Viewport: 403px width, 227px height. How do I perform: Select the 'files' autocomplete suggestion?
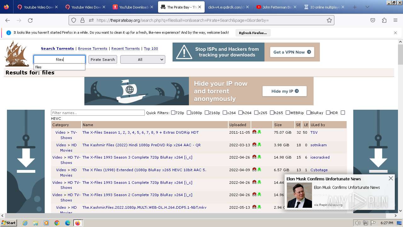click(60, 67)
